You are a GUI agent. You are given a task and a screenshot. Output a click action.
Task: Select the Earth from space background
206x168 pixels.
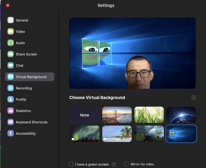coord(181,115)
